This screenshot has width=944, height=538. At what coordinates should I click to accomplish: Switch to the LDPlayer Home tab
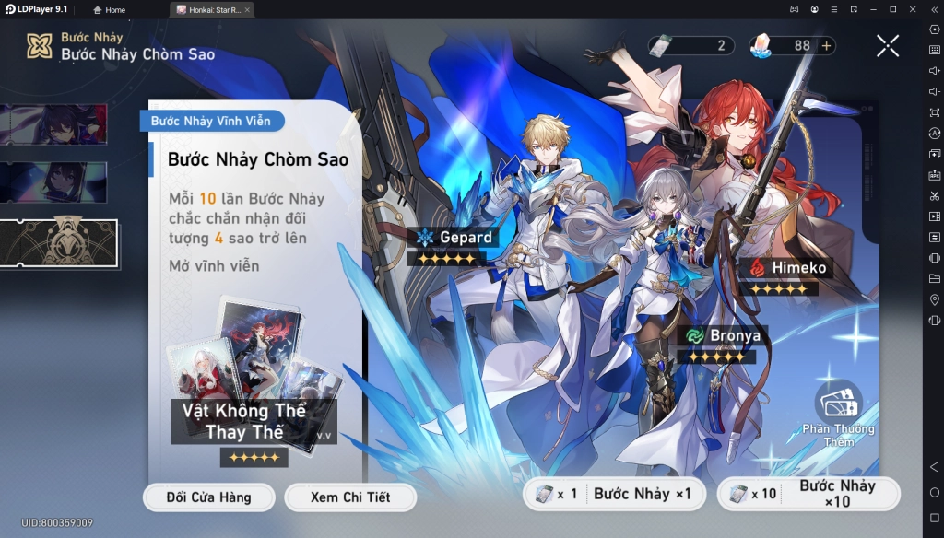(x=110, y=9)
